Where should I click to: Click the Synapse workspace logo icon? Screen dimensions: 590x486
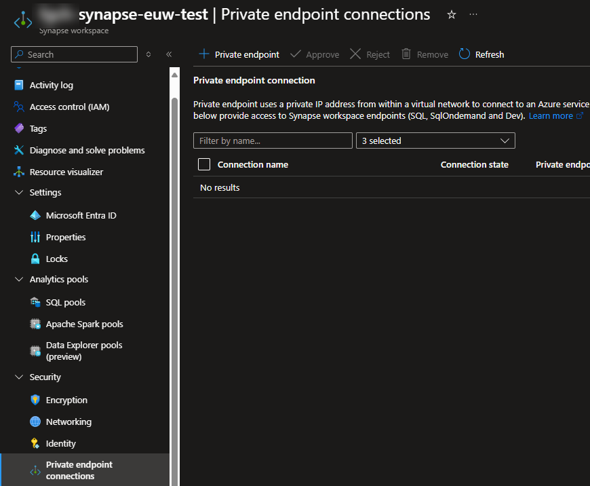23,20
